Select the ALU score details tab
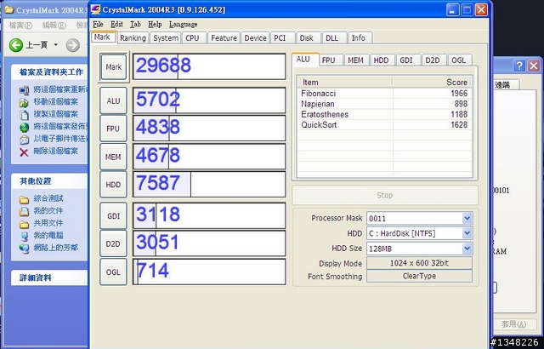 tap(303, 60)
